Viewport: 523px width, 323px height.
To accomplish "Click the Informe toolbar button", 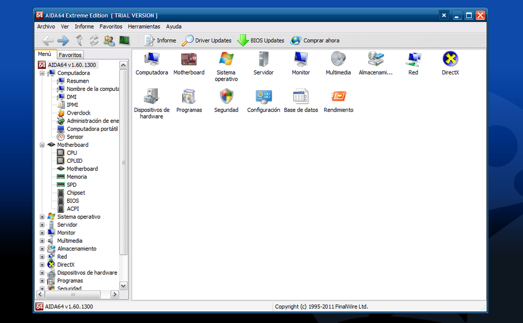I will [x=160, y=41].
